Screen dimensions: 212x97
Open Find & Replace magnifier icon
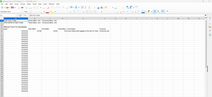point(26,8)
